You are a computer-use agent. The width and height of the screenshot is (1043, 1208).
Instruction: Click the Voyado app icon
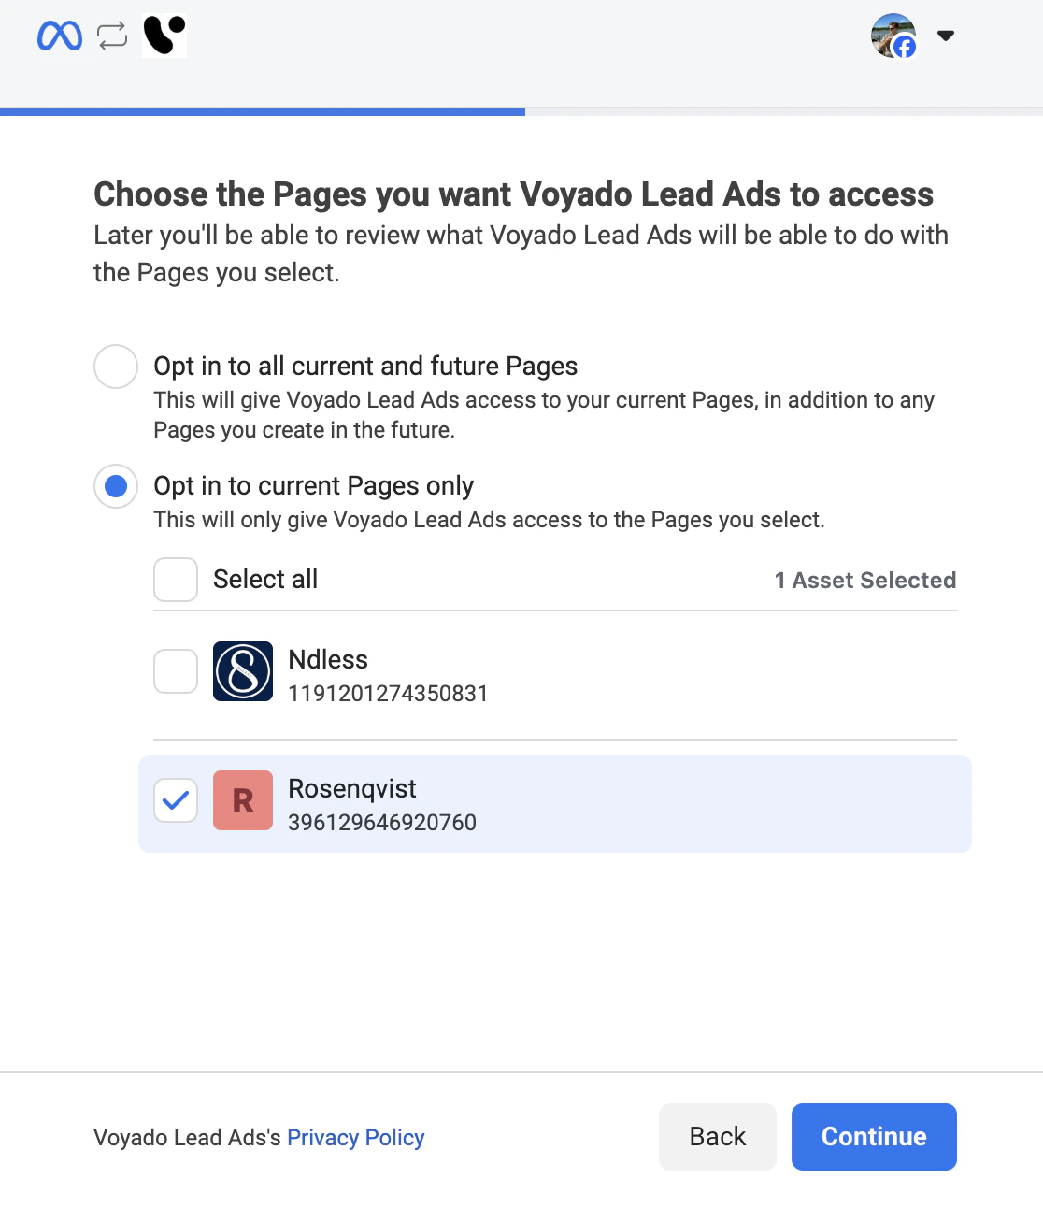[x=164, y=36]
